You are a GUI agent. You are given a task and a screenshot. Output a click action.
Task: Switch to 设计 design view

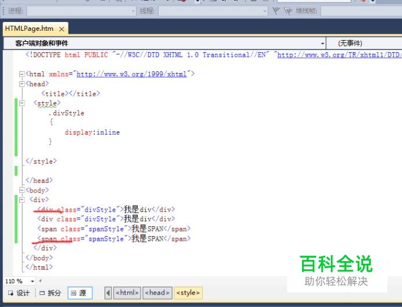click(x=19, y=293)
